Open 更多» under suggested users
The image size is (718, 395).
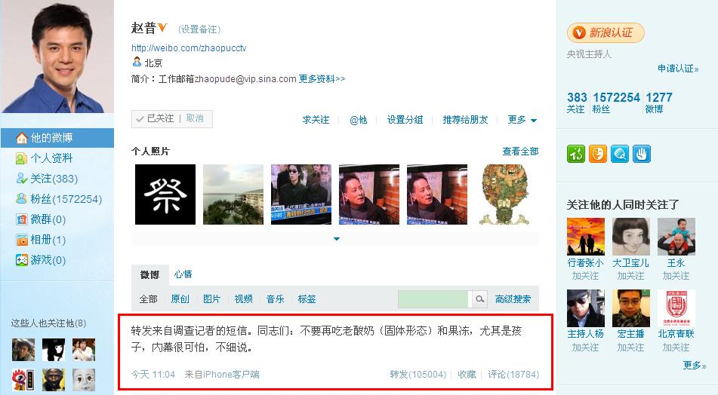coord(694,366)
